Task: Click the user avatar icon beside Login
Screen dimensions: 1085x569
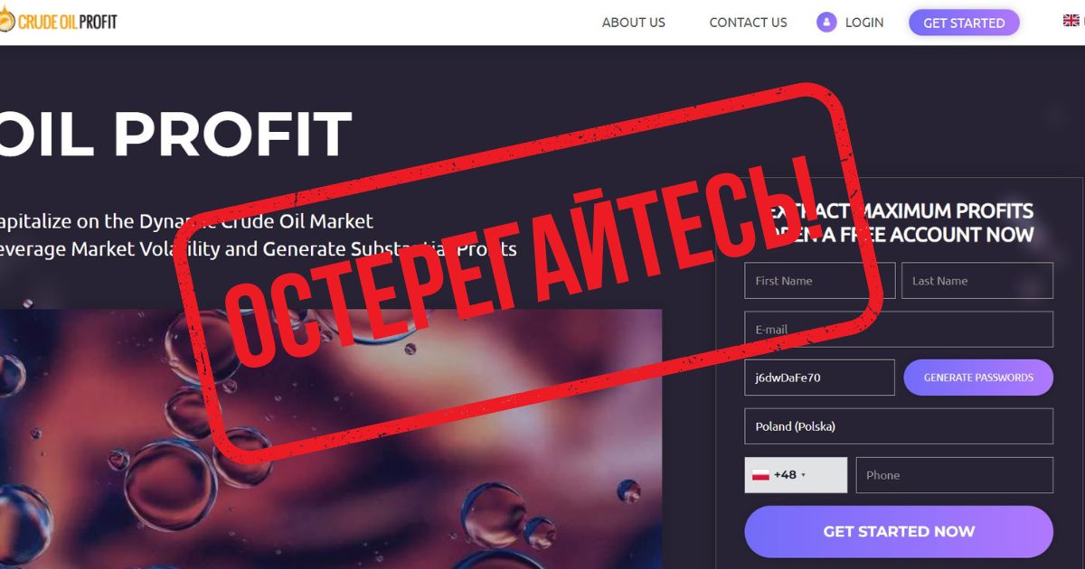Action: coord(826,23)
